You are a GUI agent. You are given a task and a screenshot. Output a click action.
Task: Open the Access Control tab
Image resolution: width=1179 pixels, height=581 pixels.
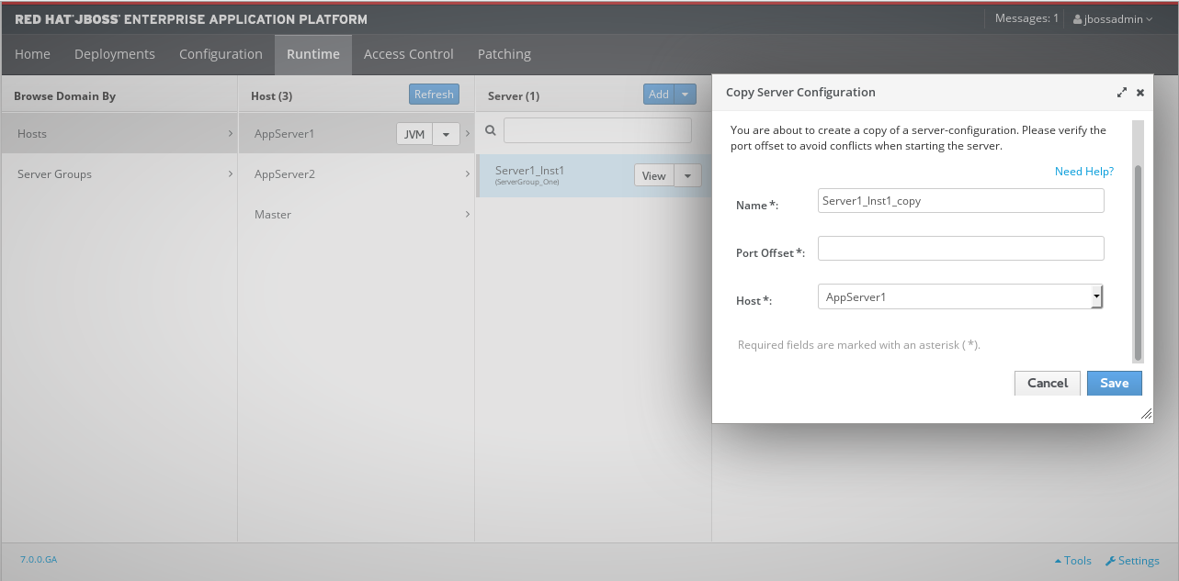[408, 54]
